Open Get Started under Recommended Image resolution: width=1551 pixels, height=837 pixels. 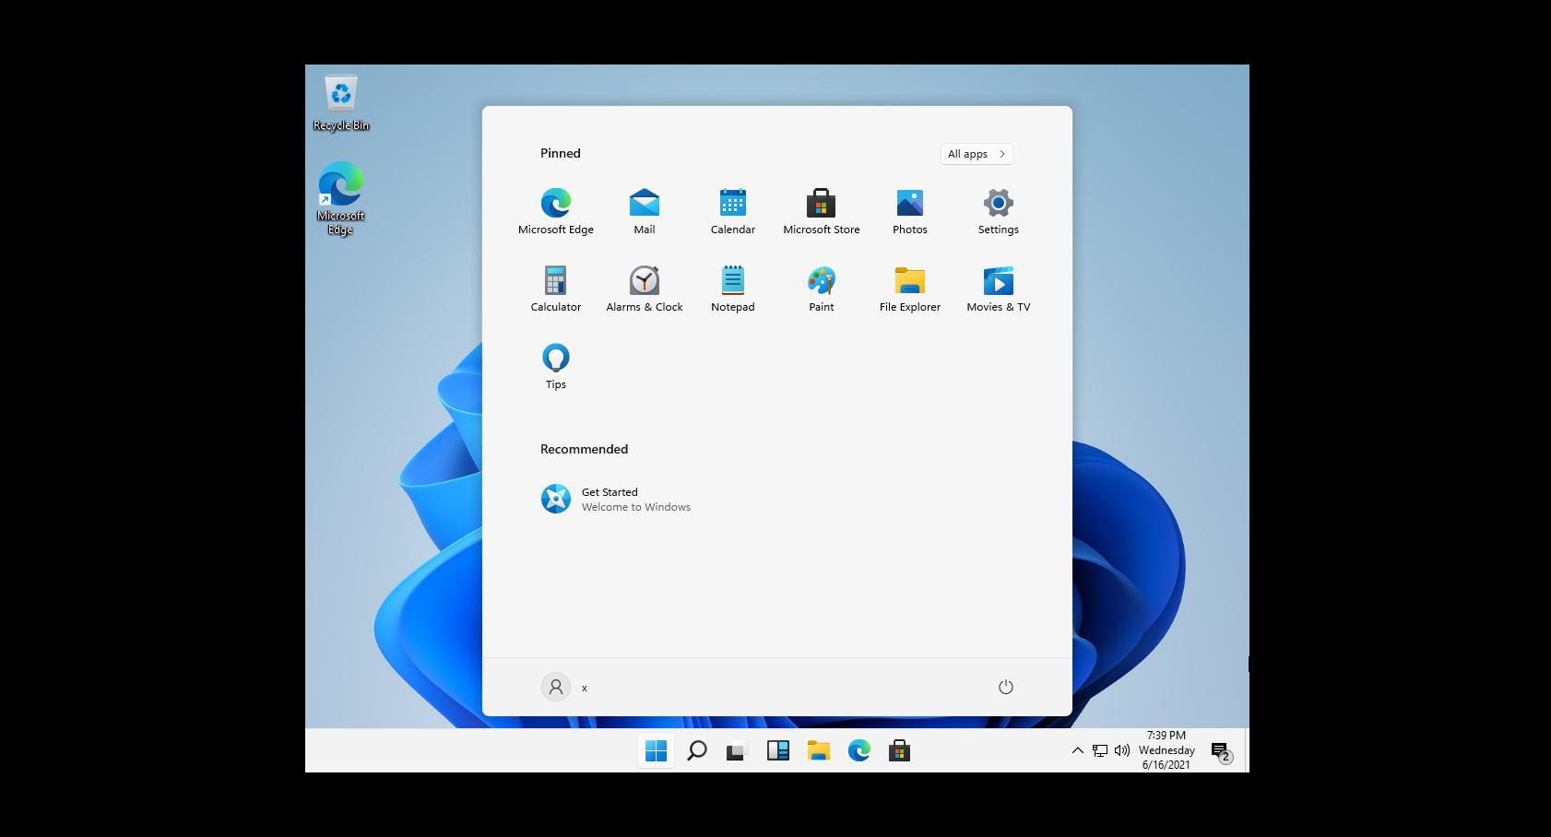pos(615,499)
